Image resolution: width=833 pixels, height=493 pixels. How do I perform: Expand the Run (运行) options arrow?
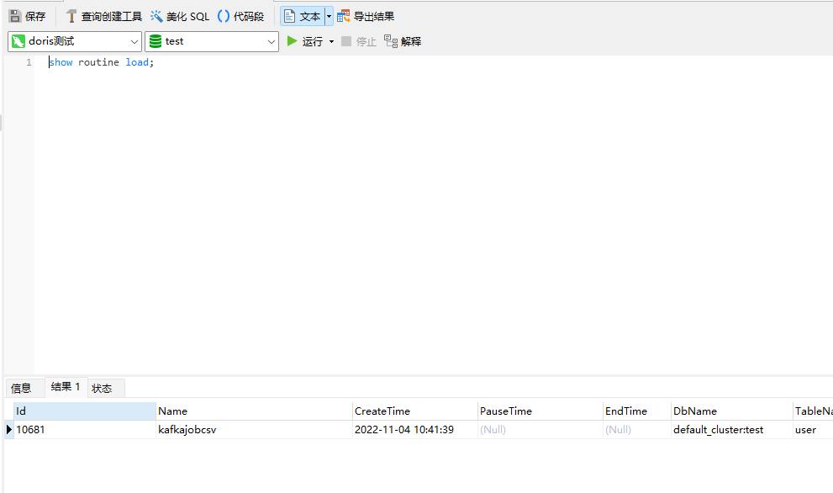[x=331, y=41]
